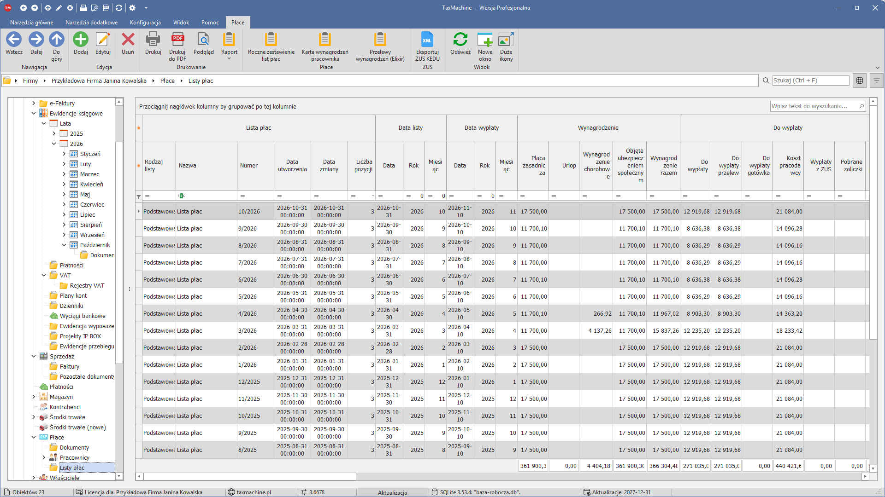Image resolution: width=885 pixels, height=497 pixels.
Task: Click the horizontal scrollbar of the grid
Action: pyautogui.click(x=250, y=477)
